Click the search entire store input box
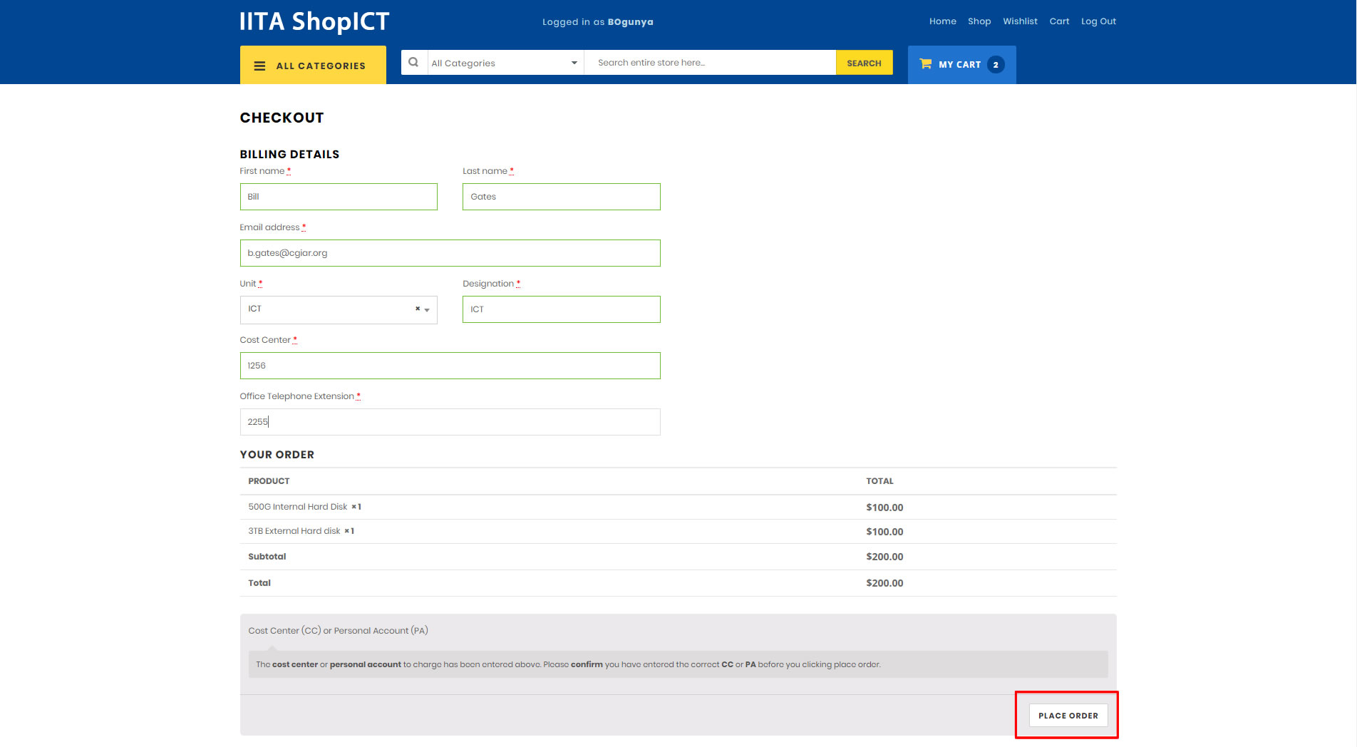The height and width of the screenshot is (747, 1357). (710, 63)
